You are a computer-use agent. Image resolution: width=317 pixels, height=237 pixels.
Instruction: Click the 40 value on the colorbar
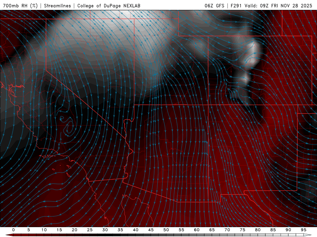(136, 230)
